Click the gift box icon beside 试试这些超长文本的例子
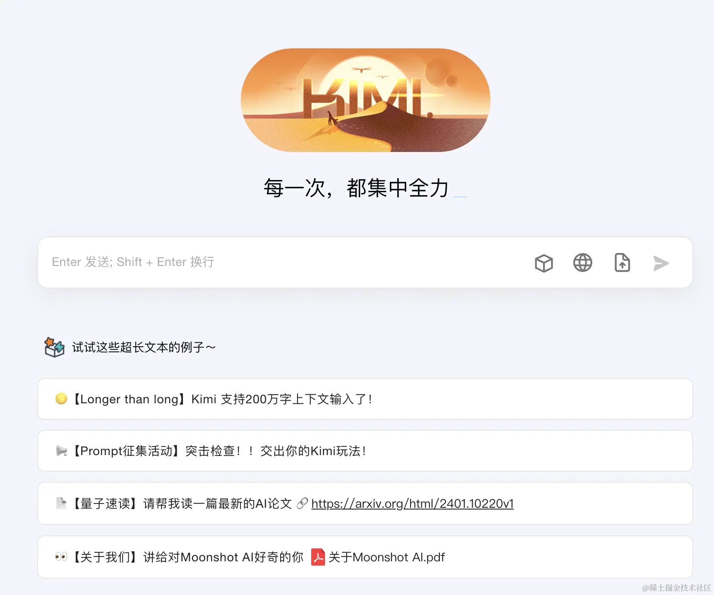The width and height of the screenshot is (714, 595). click(54, 347)
